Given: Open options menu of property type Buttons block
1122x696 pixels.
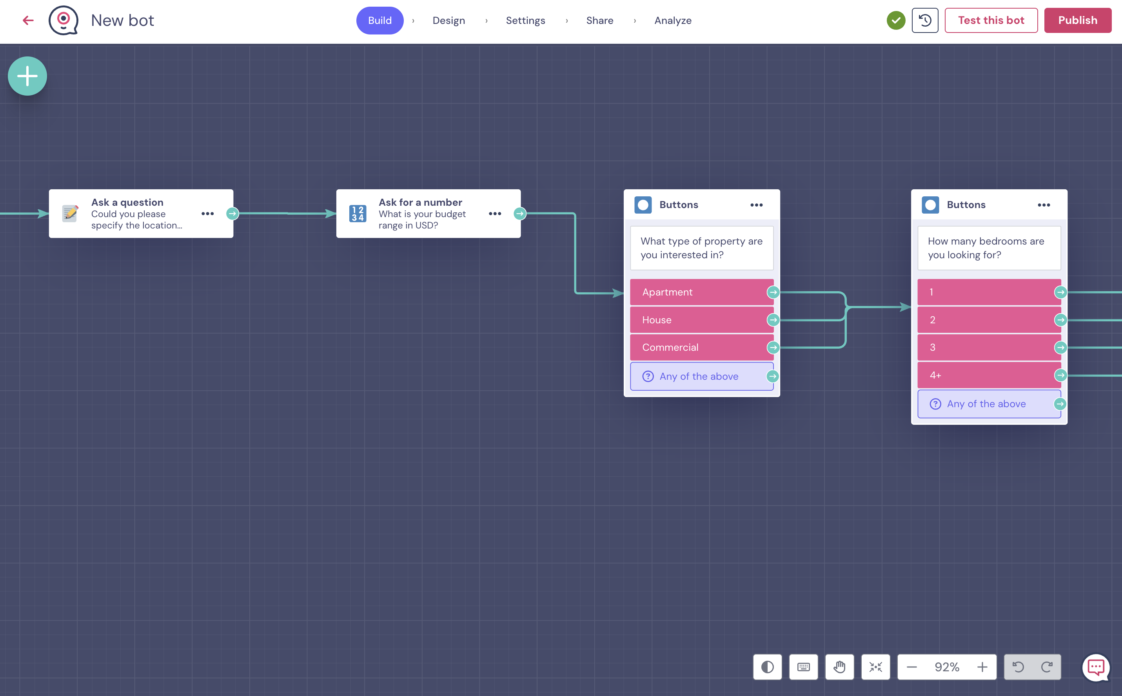Looking at the screenshot, I should coord(757,205).
